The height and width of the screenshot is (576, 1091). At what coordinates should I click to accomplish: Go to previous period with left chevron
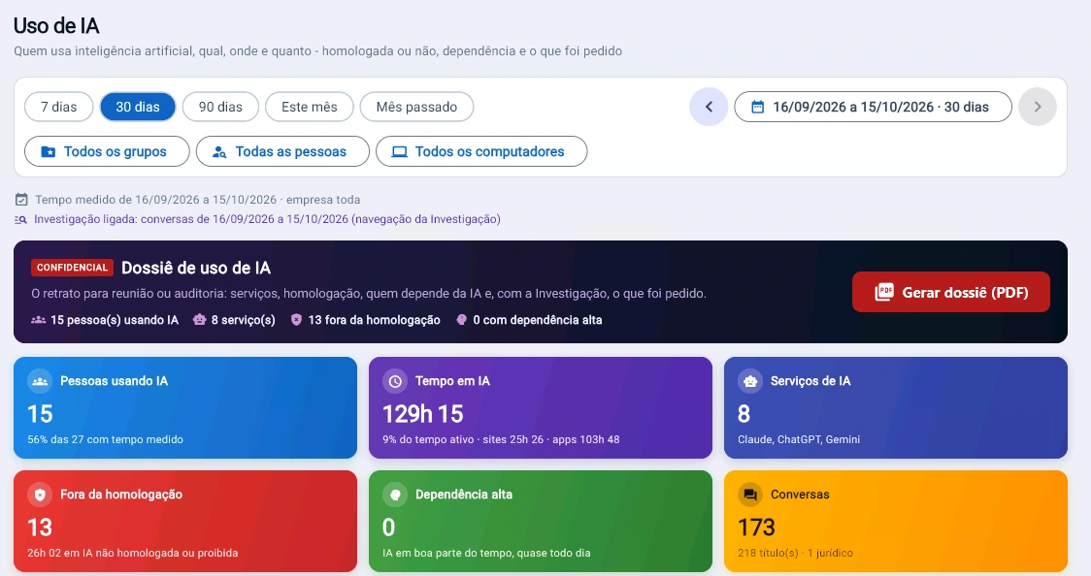(x=709, y=107)
